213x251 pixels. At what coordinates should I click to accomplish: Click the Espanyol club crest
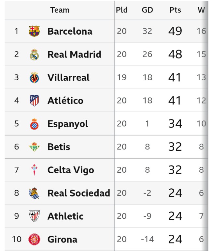34,124
